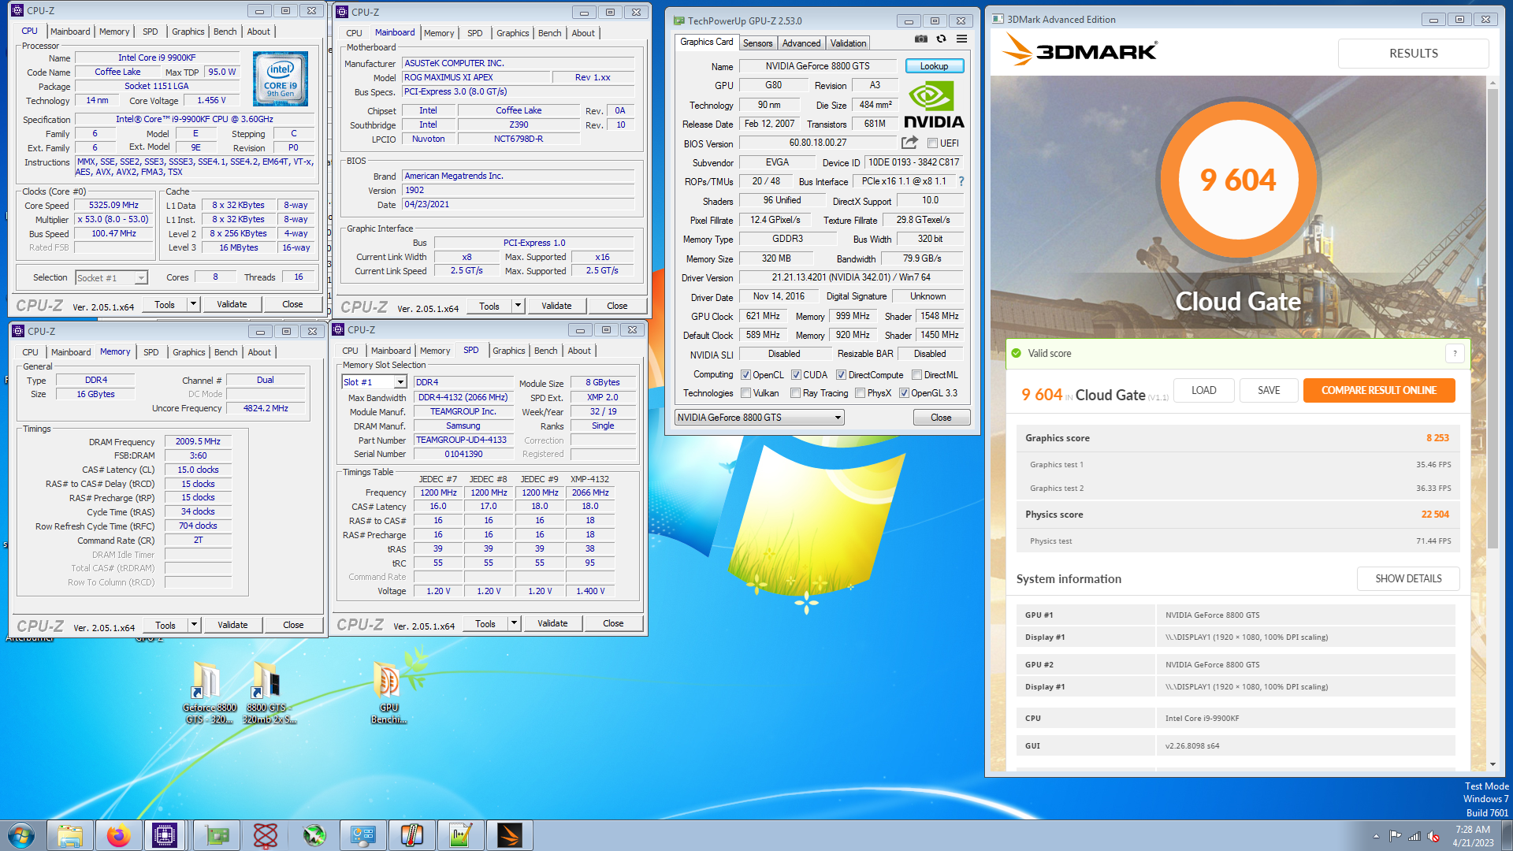Toggle CUDA checkbox

(x=796, y=375)
